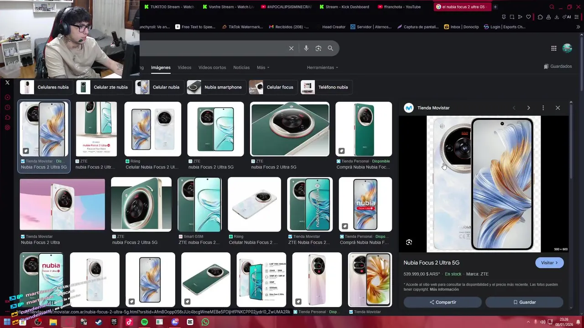This screenshot has width=584, height=328.
Task: Go to previous image in preview panel
Action: [x=514, y=108]
